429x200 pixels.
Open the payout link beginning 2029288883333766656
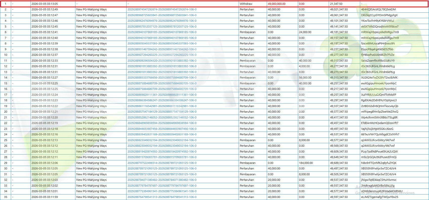click(162, 78)
